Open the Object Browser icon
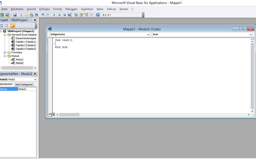256x159 pixels. (86, 15)
